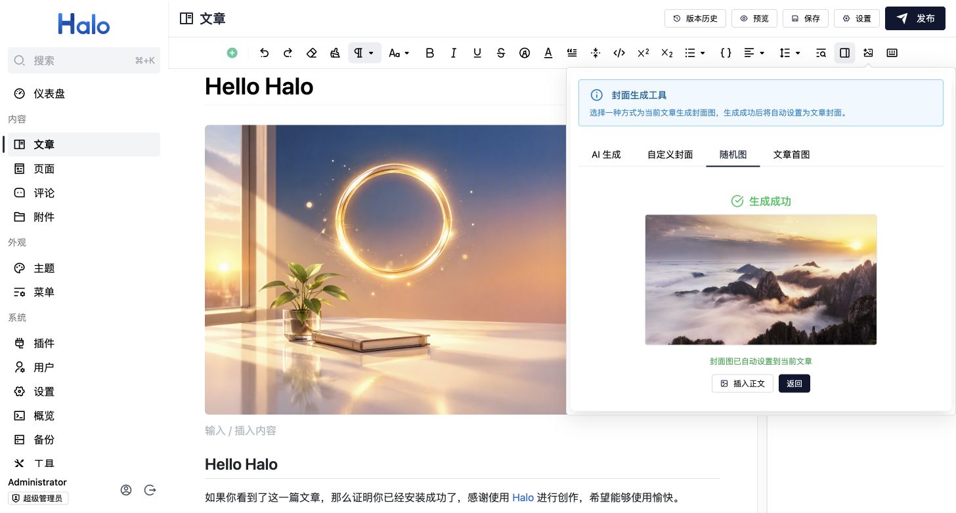
Task: Insert a code block with braces icon
Action: (726, 53)
